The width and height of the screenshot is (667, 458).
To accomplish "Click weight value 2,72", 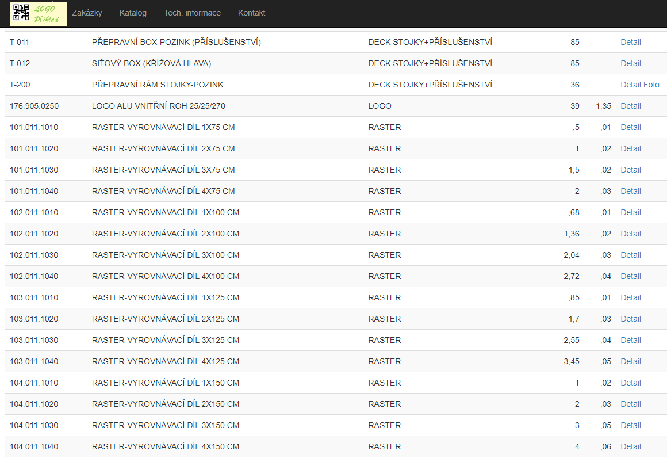I will 572,276.
